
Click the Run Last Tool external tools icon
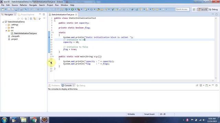pos(79,9)
